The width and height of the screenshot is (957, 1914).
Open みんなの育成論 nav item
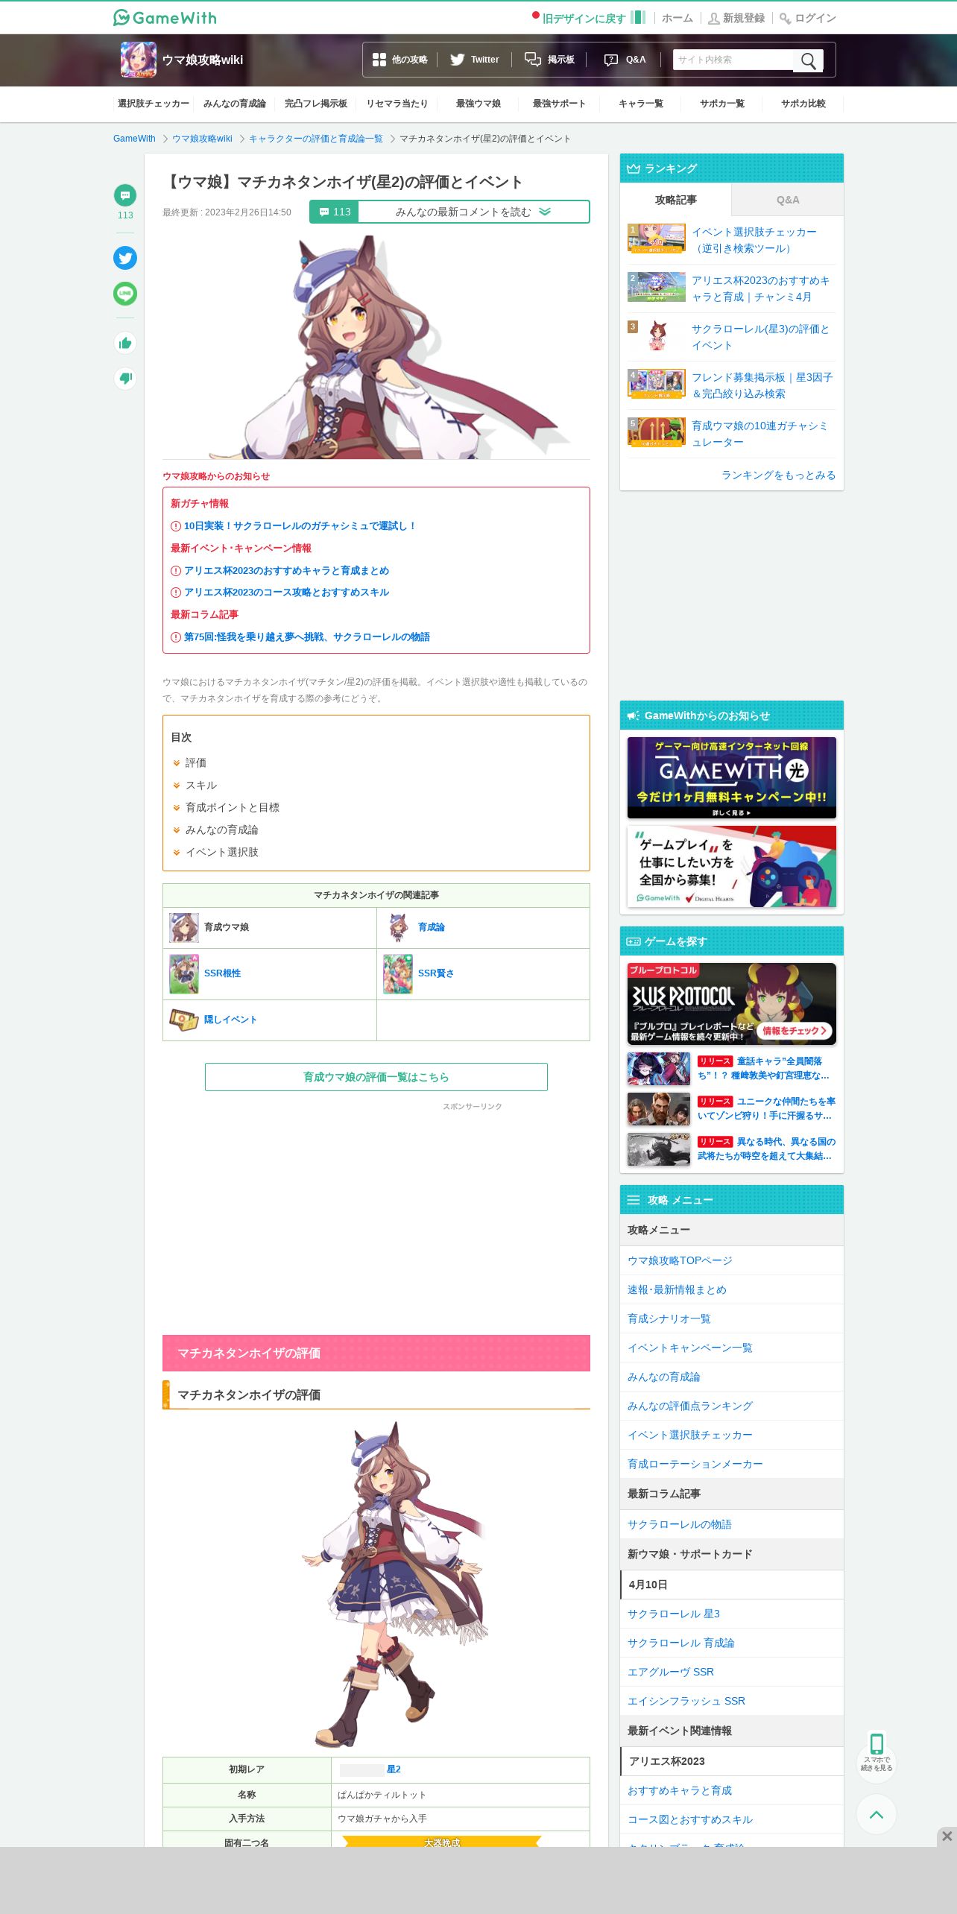[x=235, y=104]
